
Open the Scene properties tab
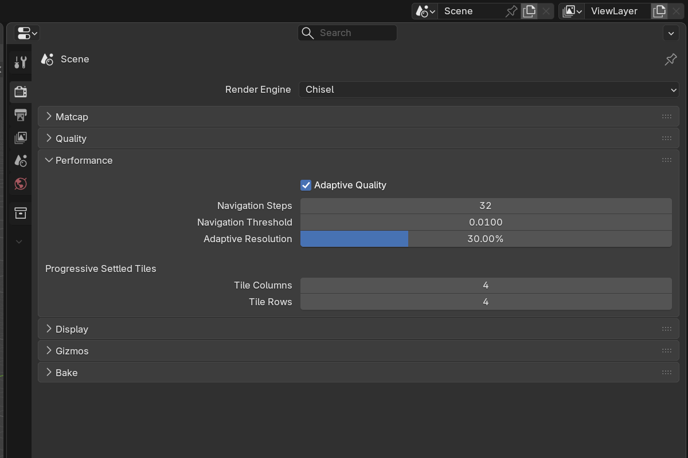click(21, 161)
